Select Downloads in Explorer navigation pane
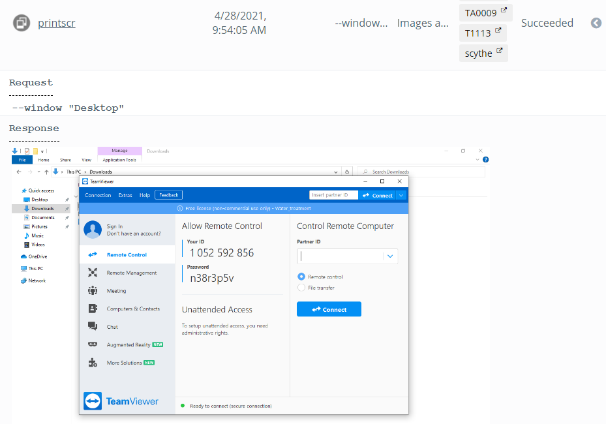606x424 pixels. (41, 209)
